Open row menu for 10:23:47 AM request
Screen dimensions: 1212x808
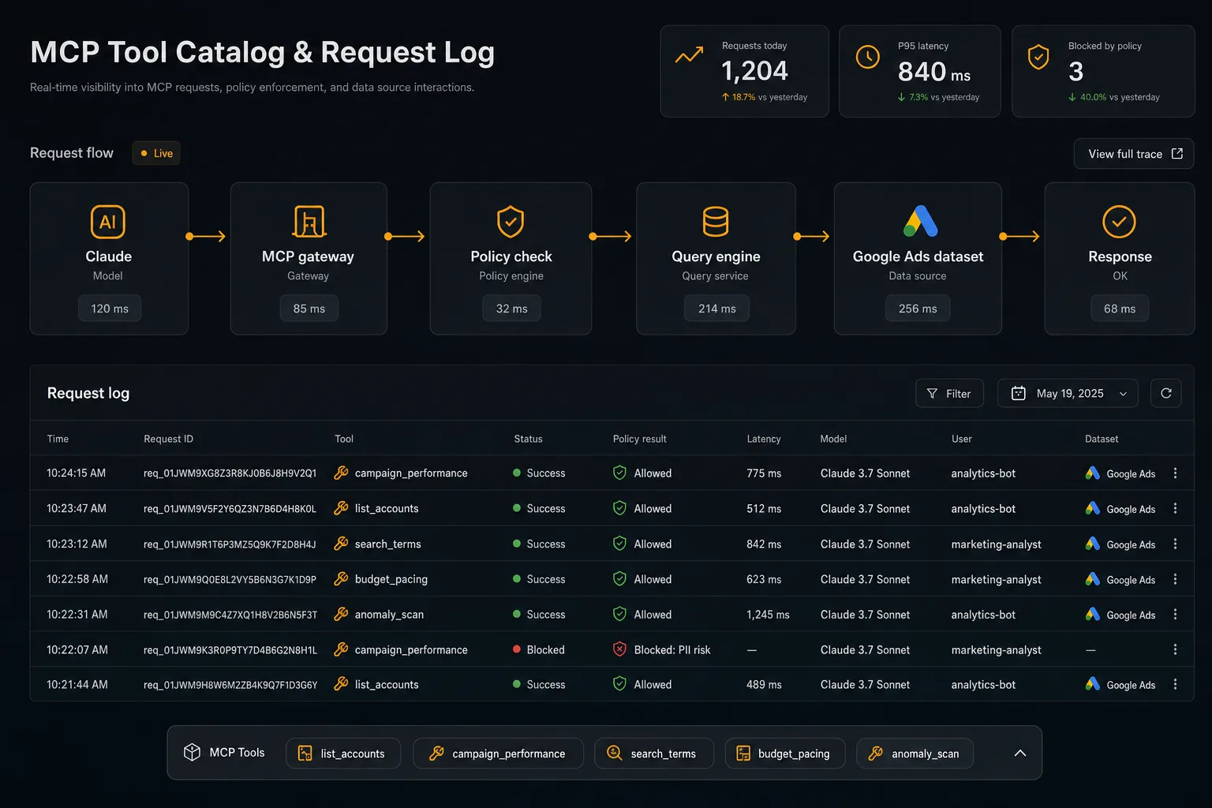coord(1175,509)
